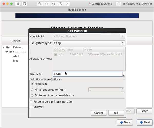Click the fill-up-to MB input field
Viewport: 154px width, 128px height.
105,90
